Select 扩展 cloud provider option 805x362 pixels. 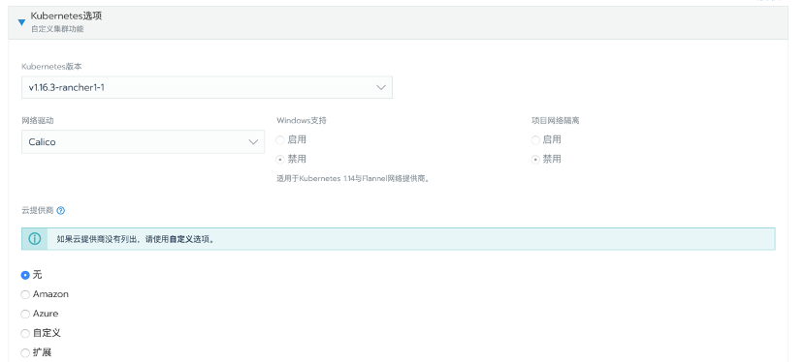[x=25, y=352]
